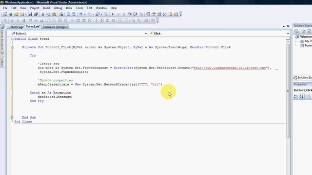The image size is (312, 175).
Task: Open Add New Item dropdown arrow
Action: [x=26, y=14]
